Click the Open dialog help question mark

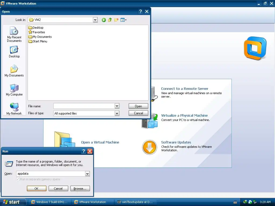click(x=140, y=12)
